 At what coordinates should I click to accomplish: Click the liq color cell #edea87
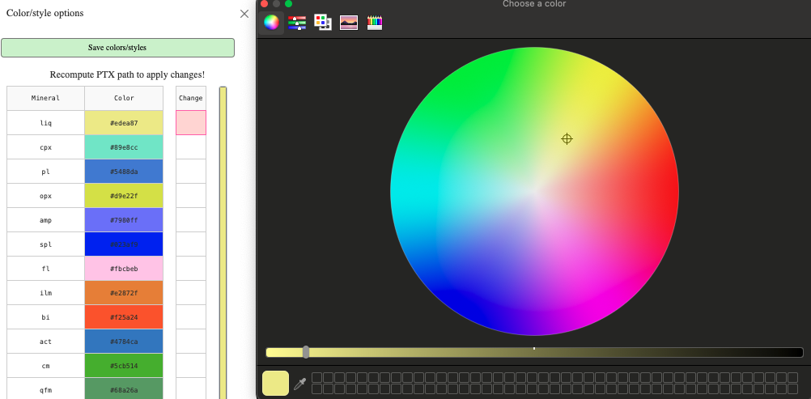pos(124,123)
